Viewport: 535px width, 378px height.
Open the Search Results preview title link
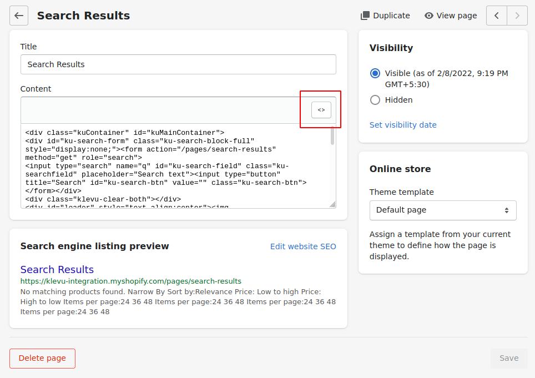pos(57,270)
